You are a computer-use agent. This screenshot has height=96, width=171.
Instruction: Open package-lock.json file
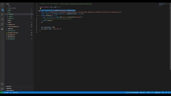pos(19,33)
